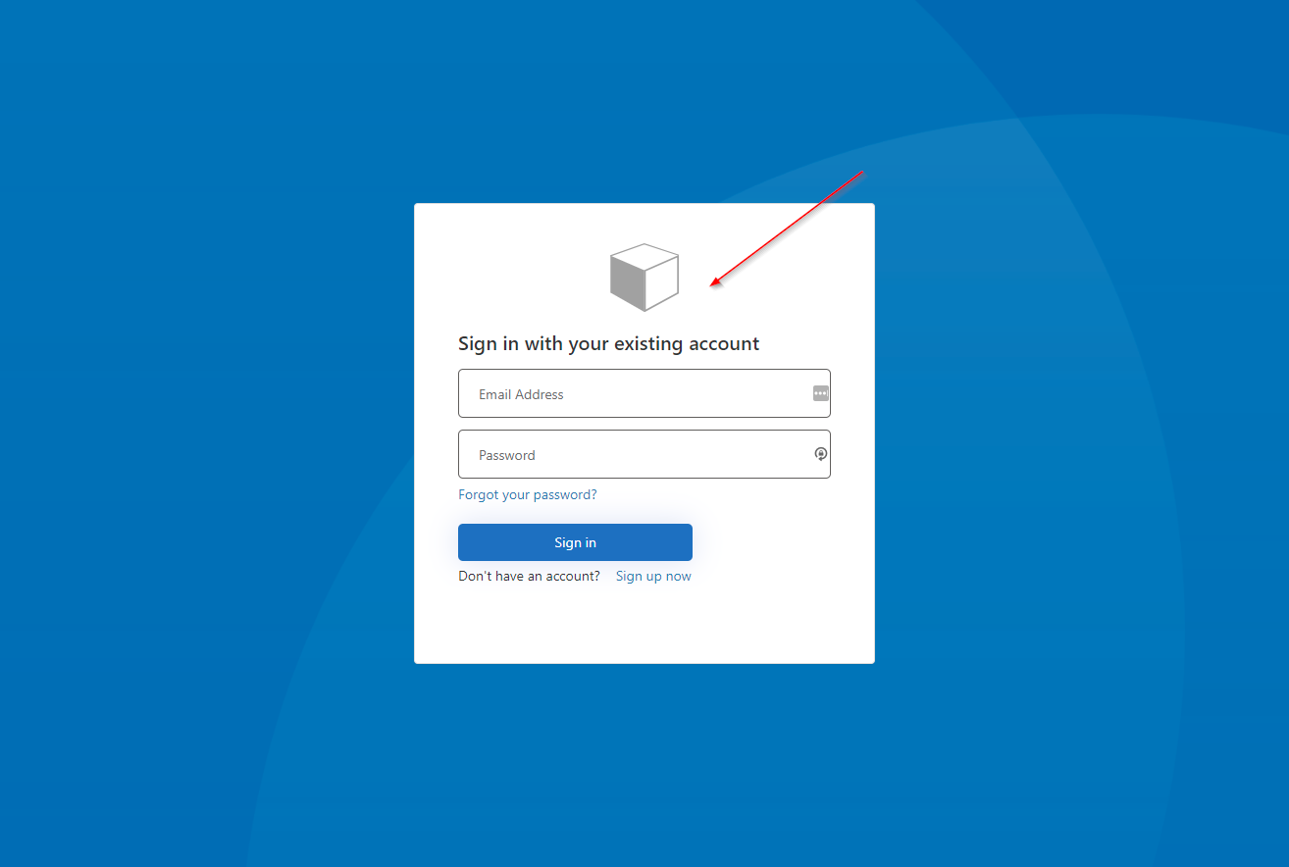
Task: Focus the Email Address input field
Action: coord(638,393)
